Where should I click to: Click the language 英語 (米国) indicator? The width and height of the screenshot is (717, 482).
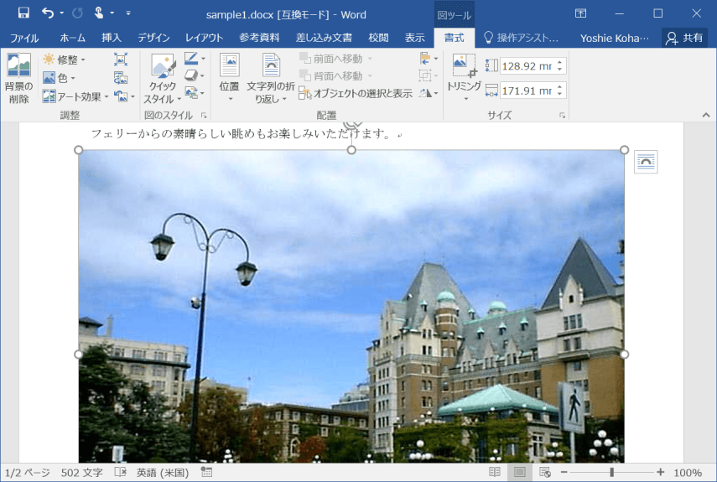(x=163, y=473)
